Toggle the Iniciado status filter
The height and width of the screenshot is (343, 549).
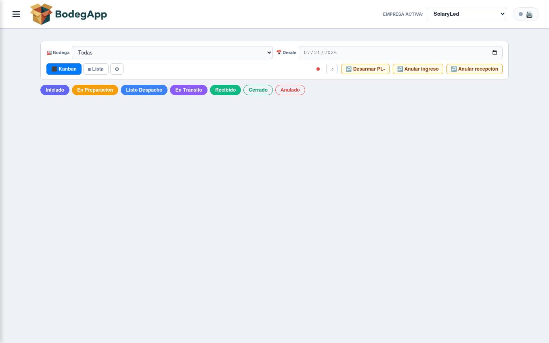[55, 90]
